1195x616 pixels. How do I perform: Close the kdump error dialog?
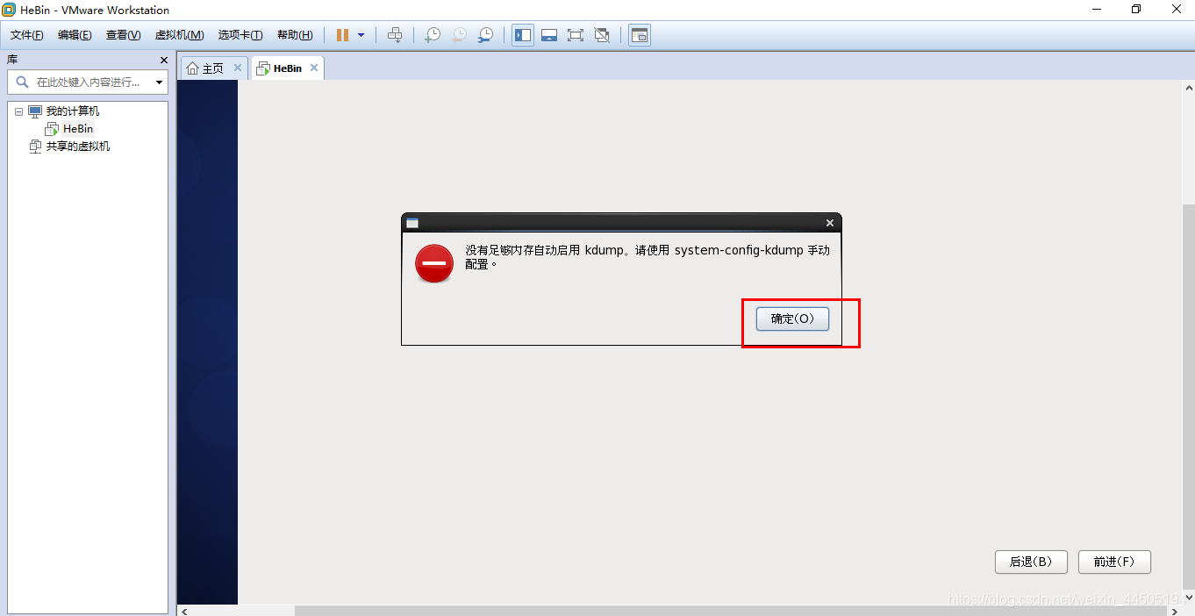[x=830, y=223]
